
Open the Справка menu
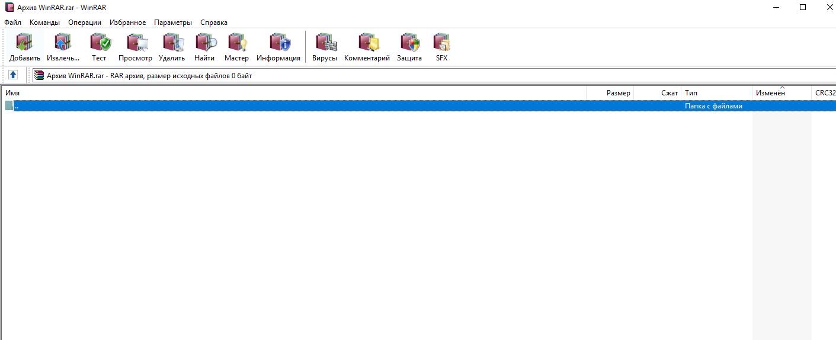pyautogui.click(x=214, y=23)
